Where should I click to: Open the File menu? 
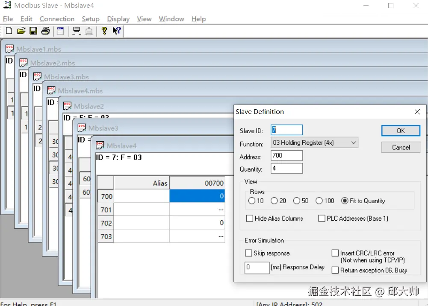coord(8,19)
